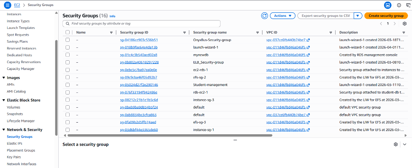Open Instance Types in sidebar
The height and width of the screenshot is (168, 412).
[18, 21]
